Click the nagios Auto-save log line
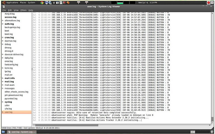 click(85, 113)
